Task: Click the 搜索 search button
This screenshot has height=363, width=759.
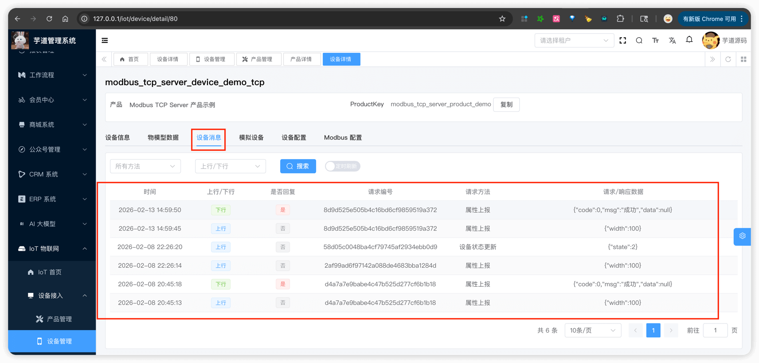Action: (298, 166)
